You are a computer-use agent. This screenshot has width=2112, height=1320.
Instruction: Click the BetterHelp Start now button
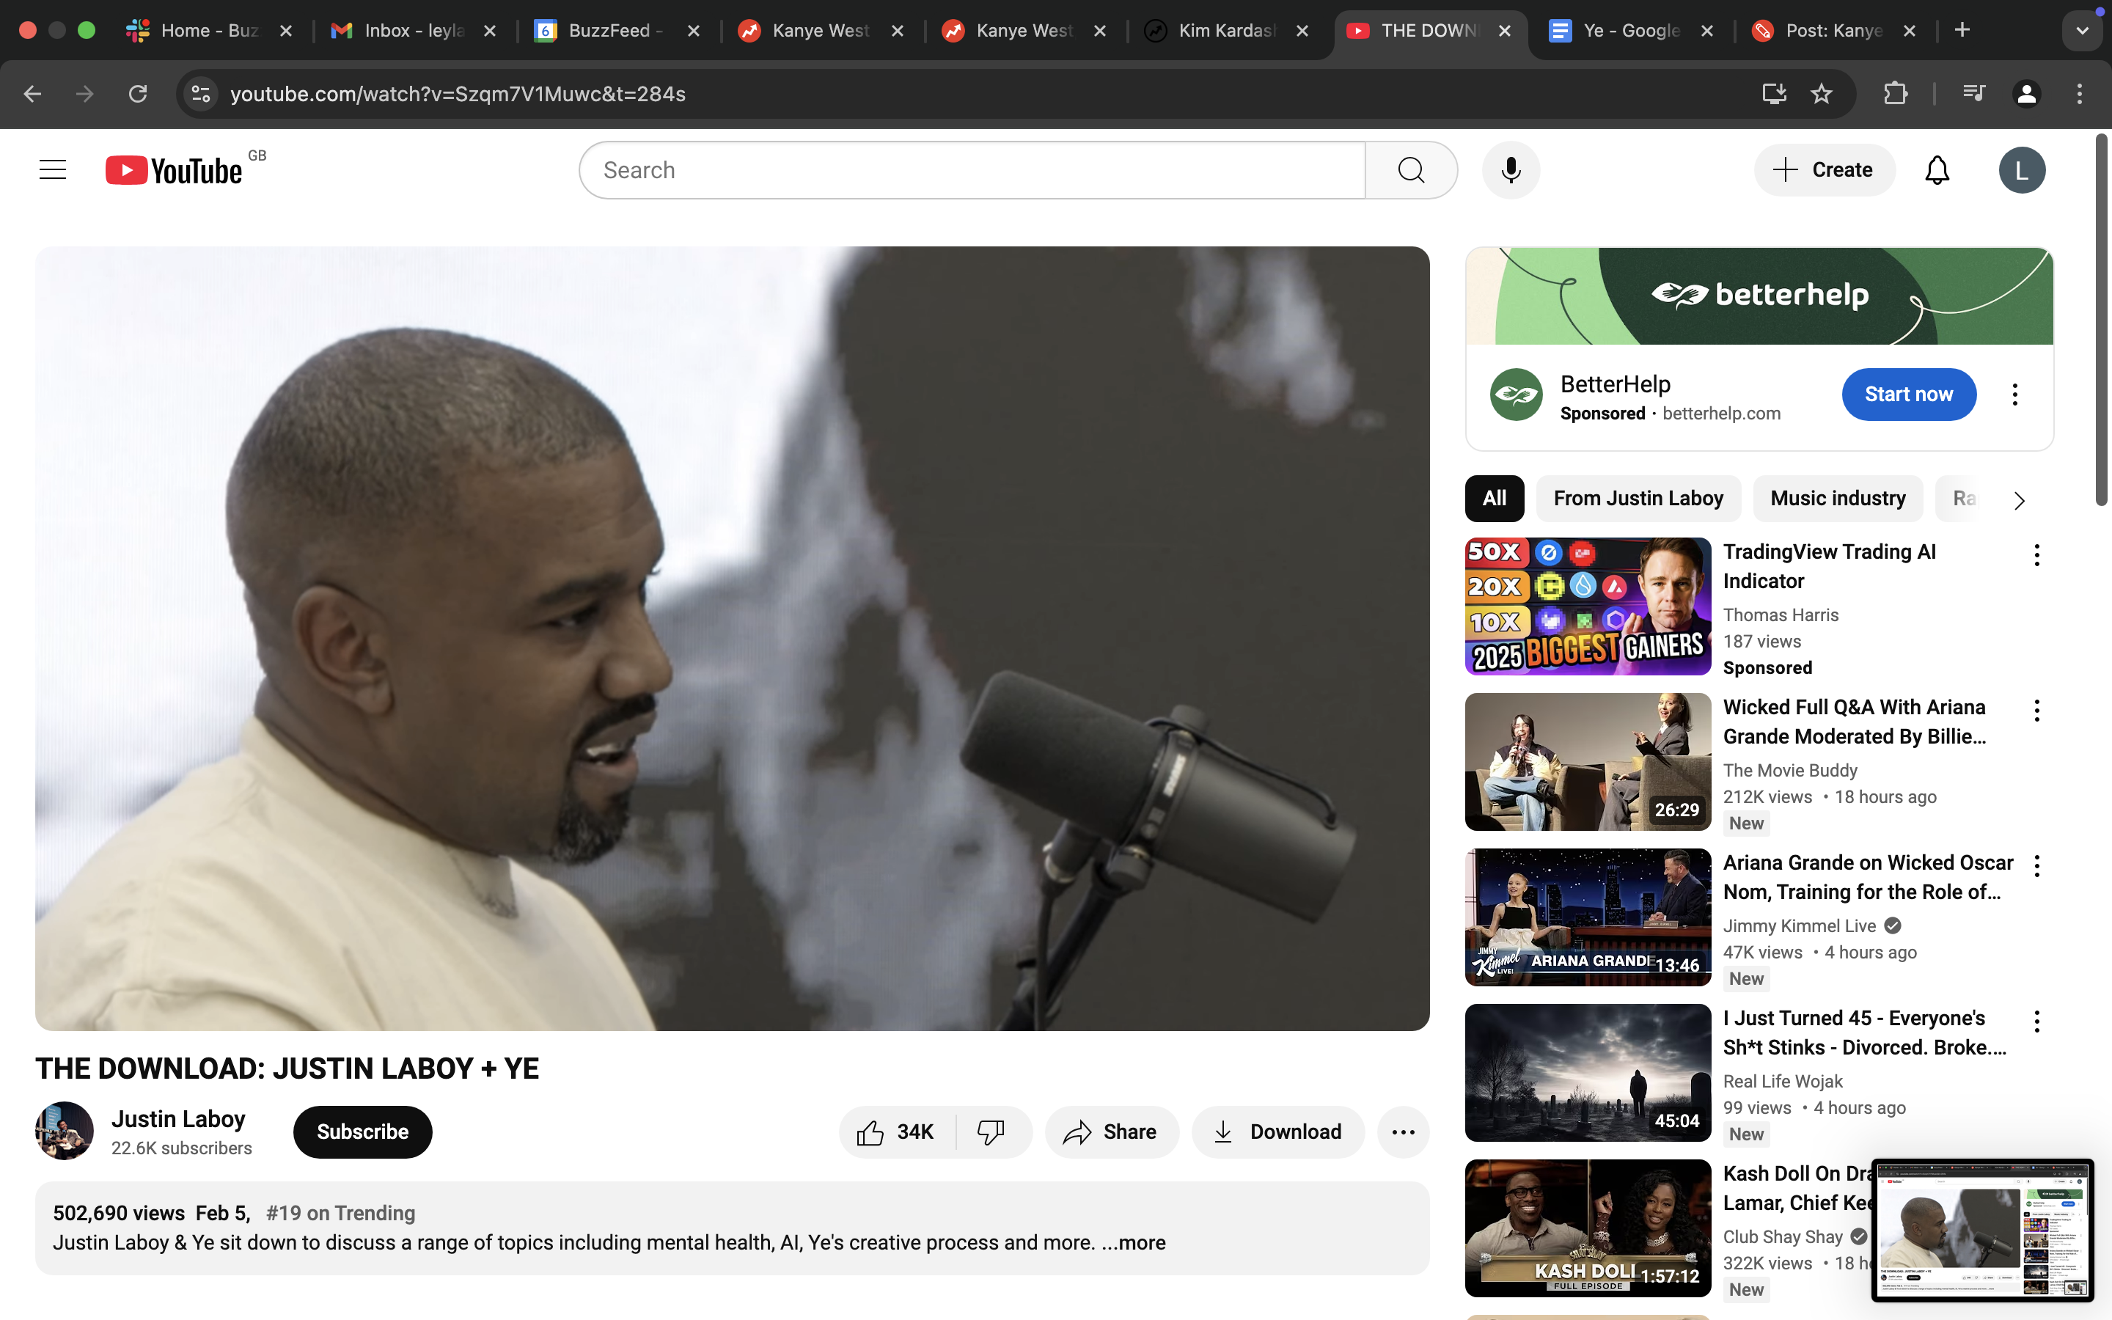[1909, 395]
